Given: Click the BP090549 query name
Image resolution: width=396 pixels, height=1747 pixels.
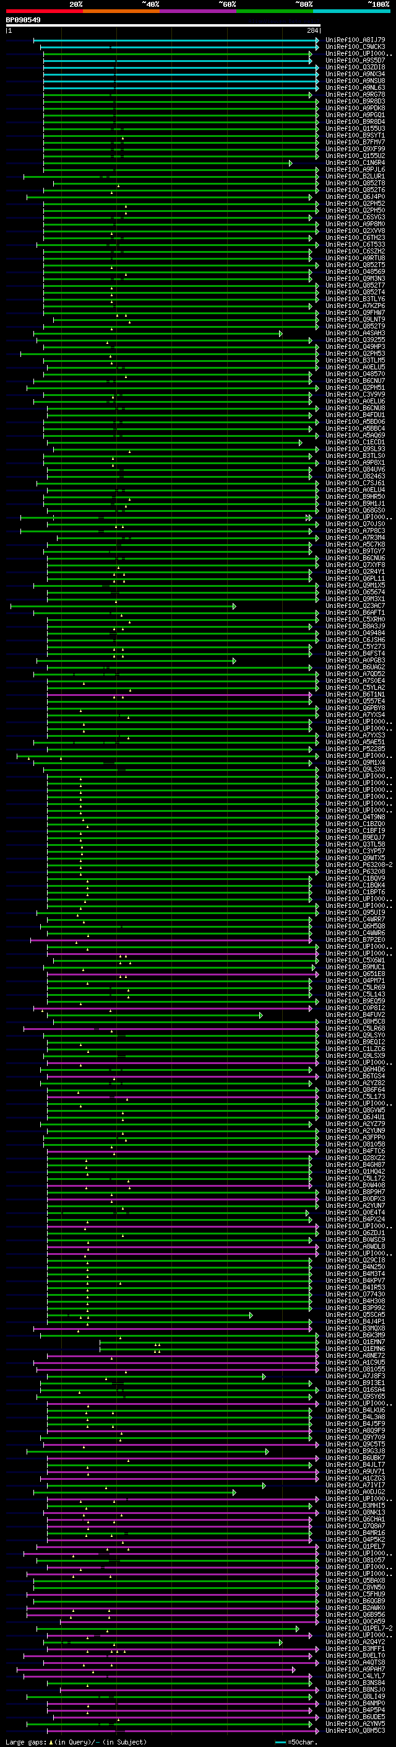Looking at the screenshot, I should (x=23, y=20).
